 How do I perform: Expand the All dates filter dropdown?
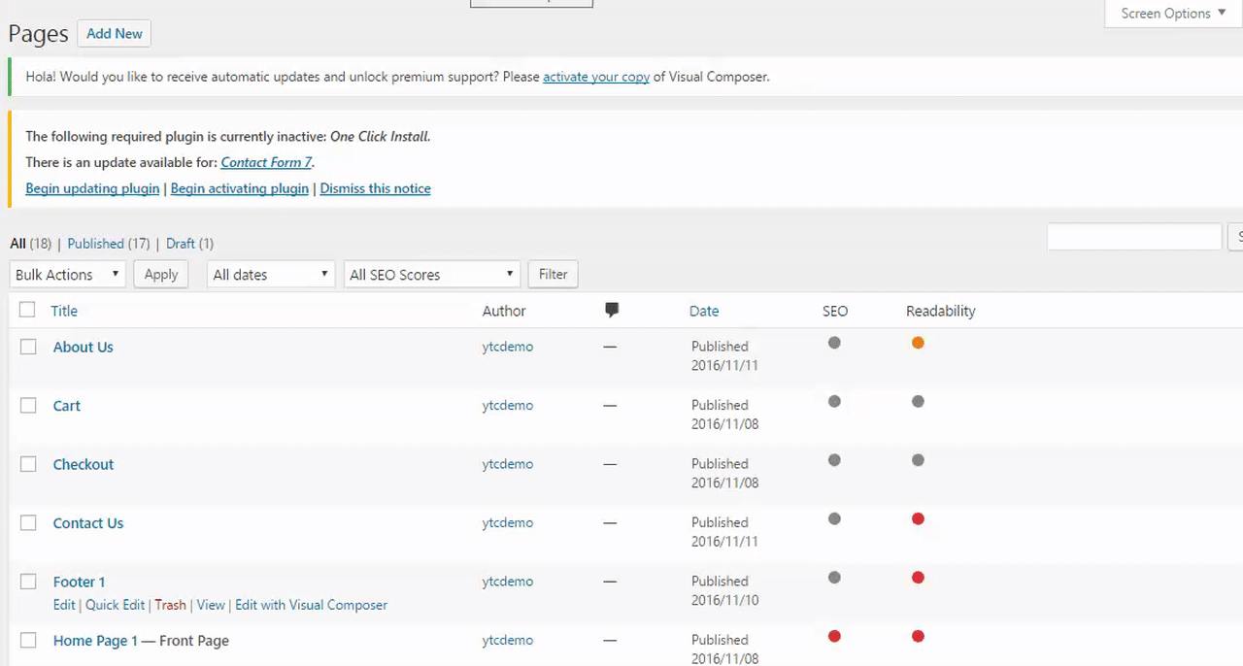coord(270,275)
